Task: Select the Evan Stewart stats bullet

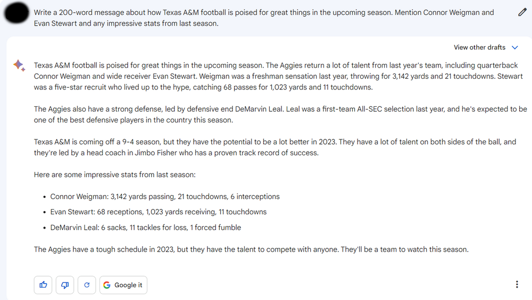Action: coord(159,212)
